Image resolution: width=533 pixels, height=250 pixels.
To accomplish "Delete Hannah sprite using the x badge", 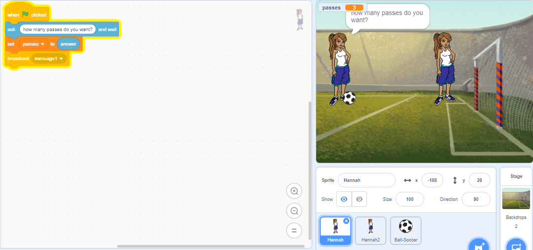I will click(x=346, y=221).
